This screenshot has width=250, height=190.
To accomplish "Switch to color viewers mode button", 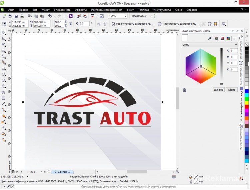I will (222, 39).
